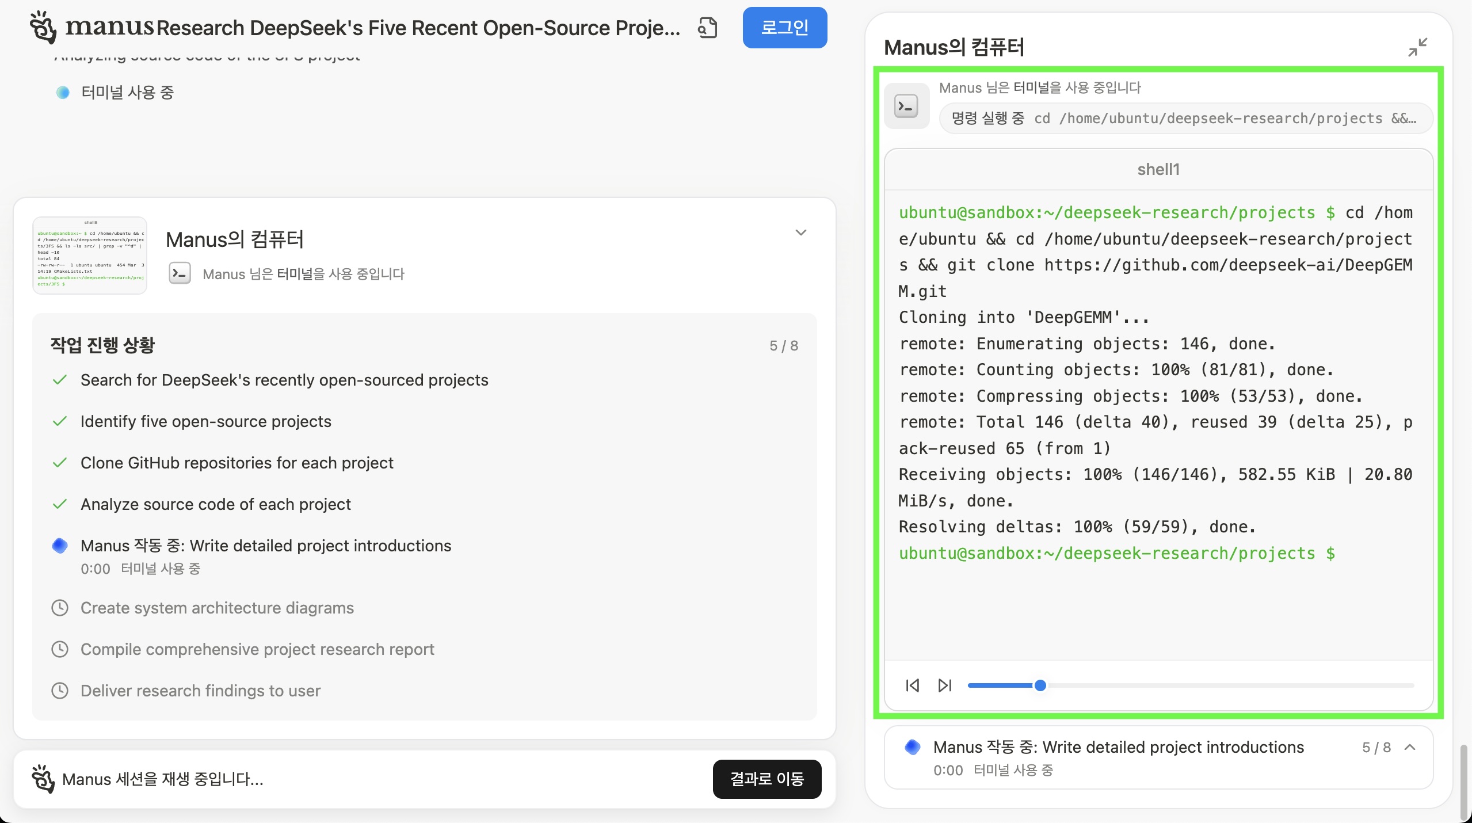The image size is (1472, 823).
Task: Click 'Manus 세션을 재생 중입니다...' message
Action: pyautogui.click(x=163, y=779)
